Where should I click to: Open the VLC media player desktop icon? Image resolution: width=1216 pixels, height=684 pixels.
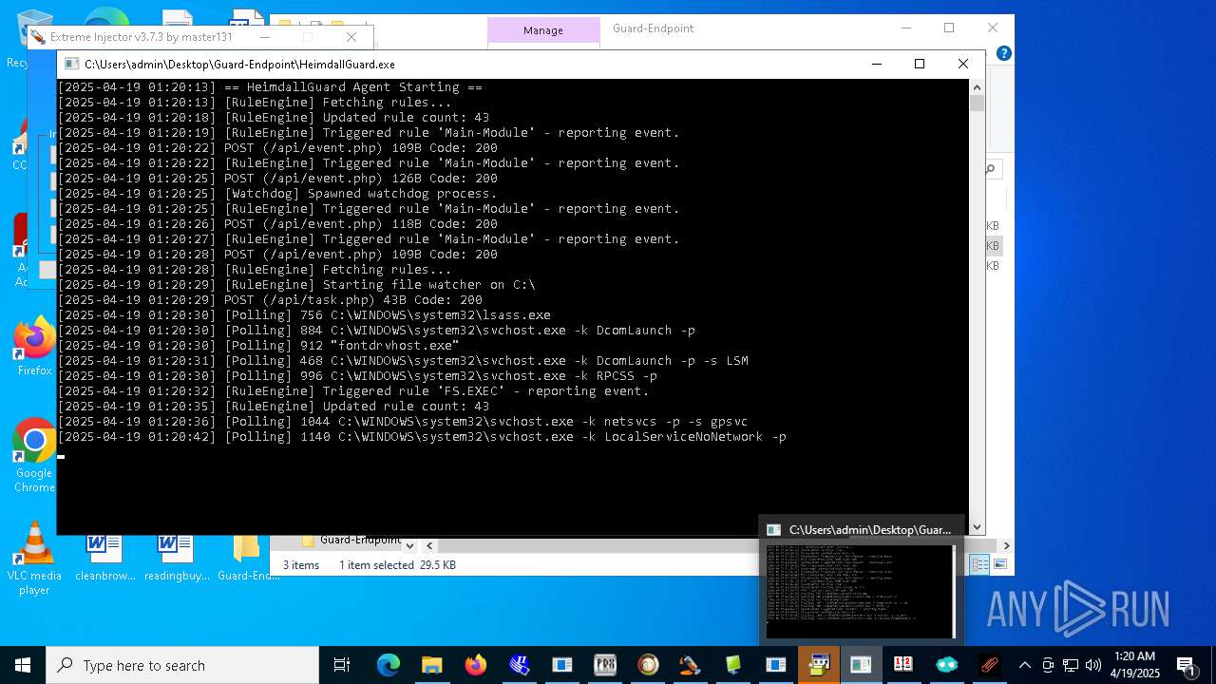coord(34,559)
